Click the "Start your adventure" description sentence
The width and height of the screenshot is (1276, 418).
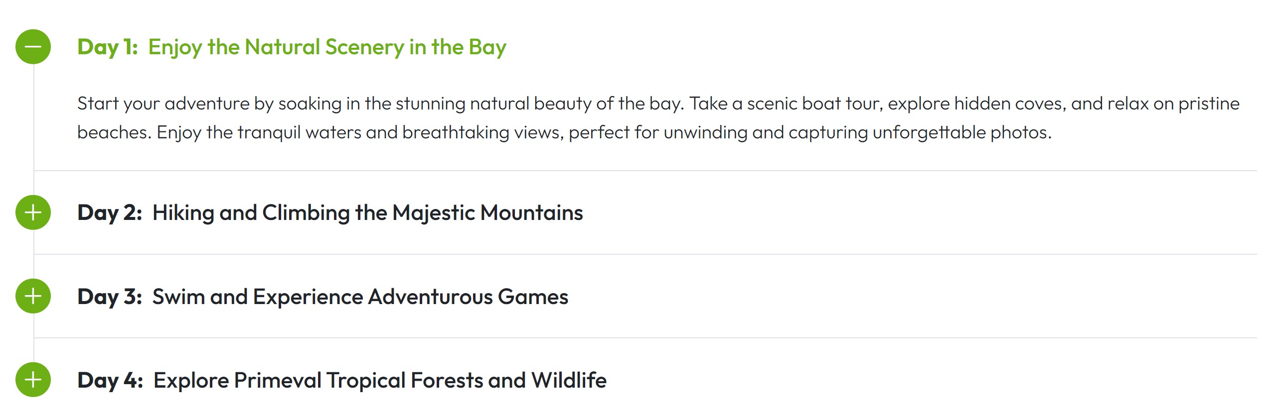(x=379, y=104)
